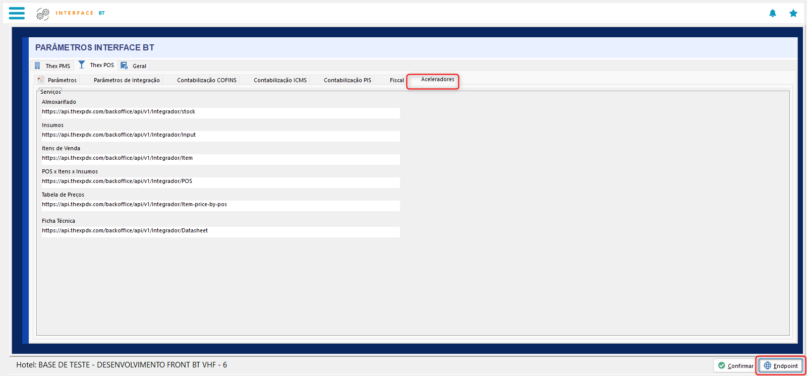Click the Insumos URL field
This screenshot has width=807, height=376.
coord(221,136)
